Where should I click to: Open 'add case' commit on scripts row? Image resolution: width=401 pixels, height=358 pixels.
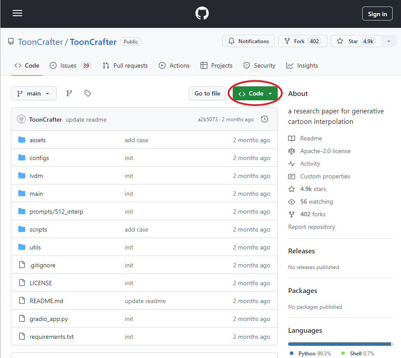136,229
